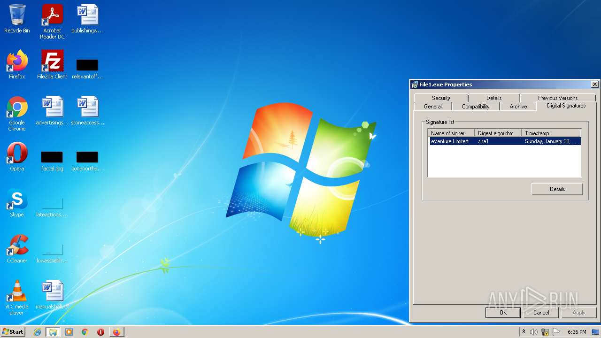Open the Recycle Bin desktop icon
Screen dimensions: 601x338
[17, 19]
